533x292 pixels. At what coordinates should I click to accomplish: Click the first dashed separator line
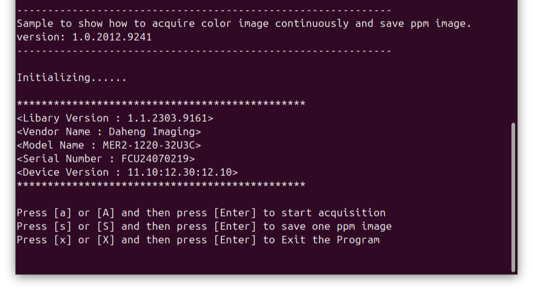(204, 10)
